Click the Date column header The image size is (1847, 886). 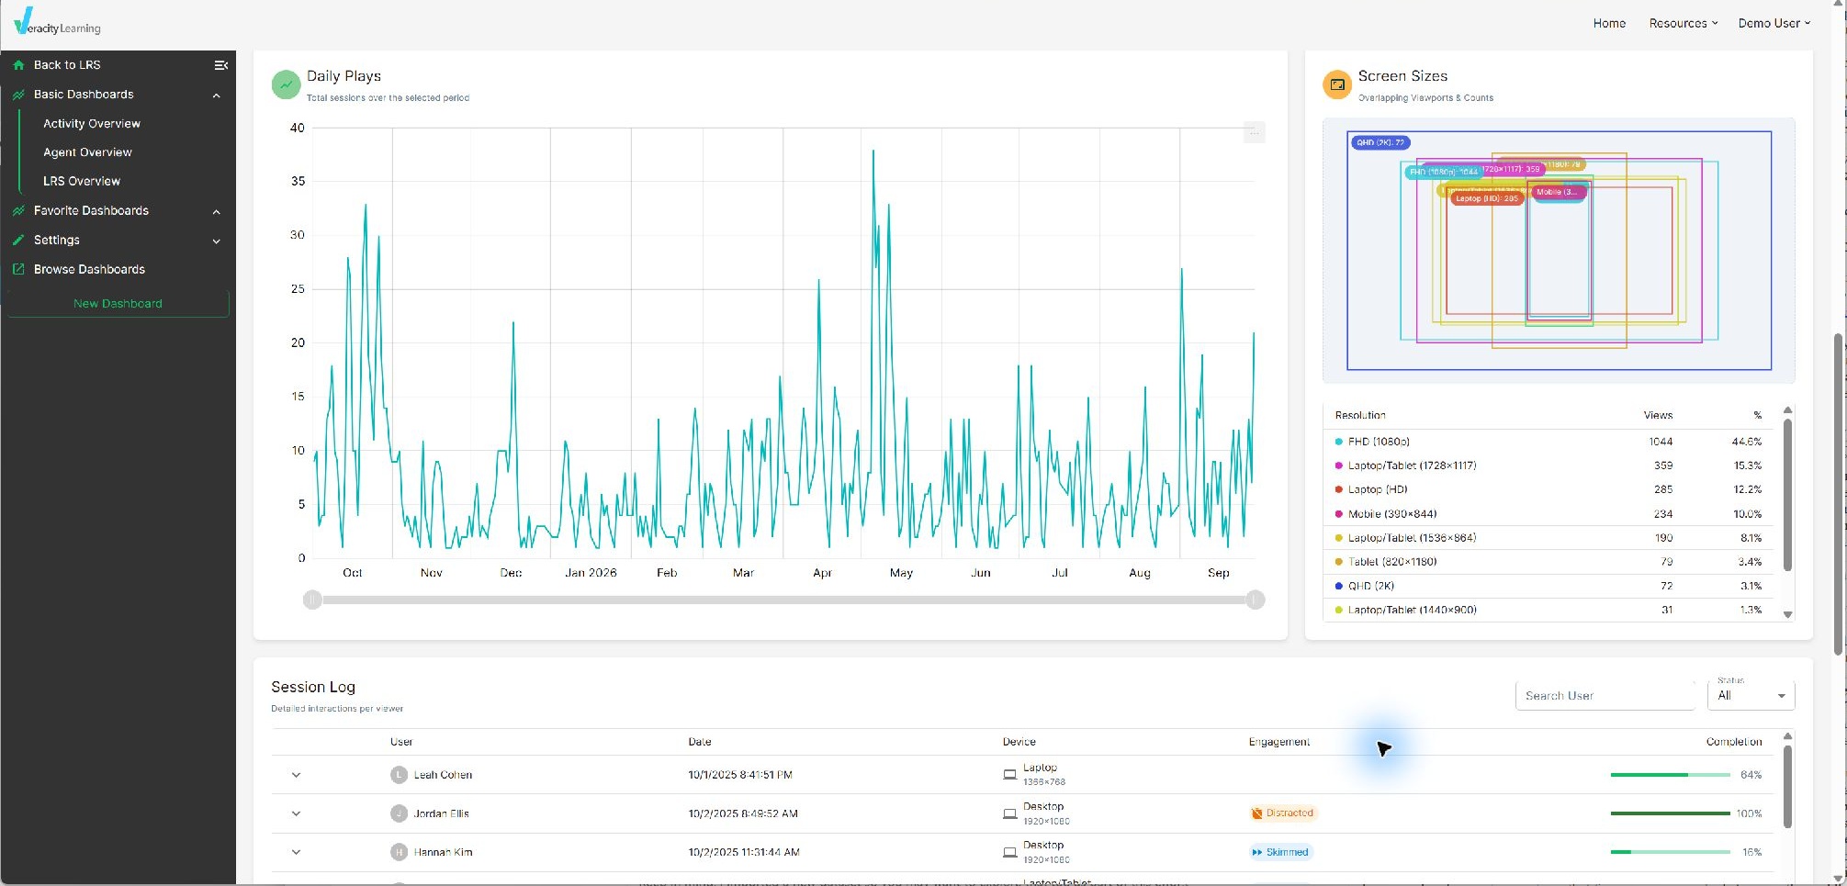point(700,742)
